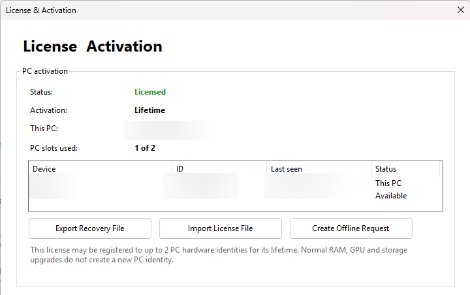Click the 'Activation:' label
Screen dimensions: 470x295
(48, 110)
